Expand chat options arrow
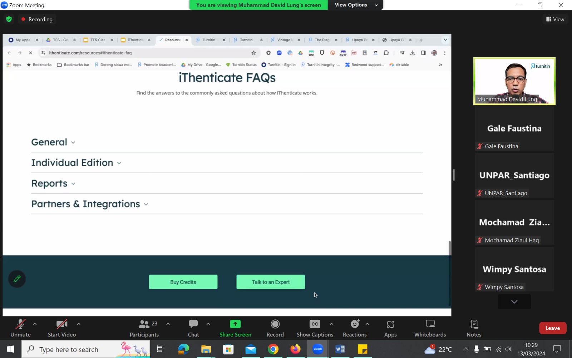The width and height of the screenshot is (572, 358). coord(208,324)
